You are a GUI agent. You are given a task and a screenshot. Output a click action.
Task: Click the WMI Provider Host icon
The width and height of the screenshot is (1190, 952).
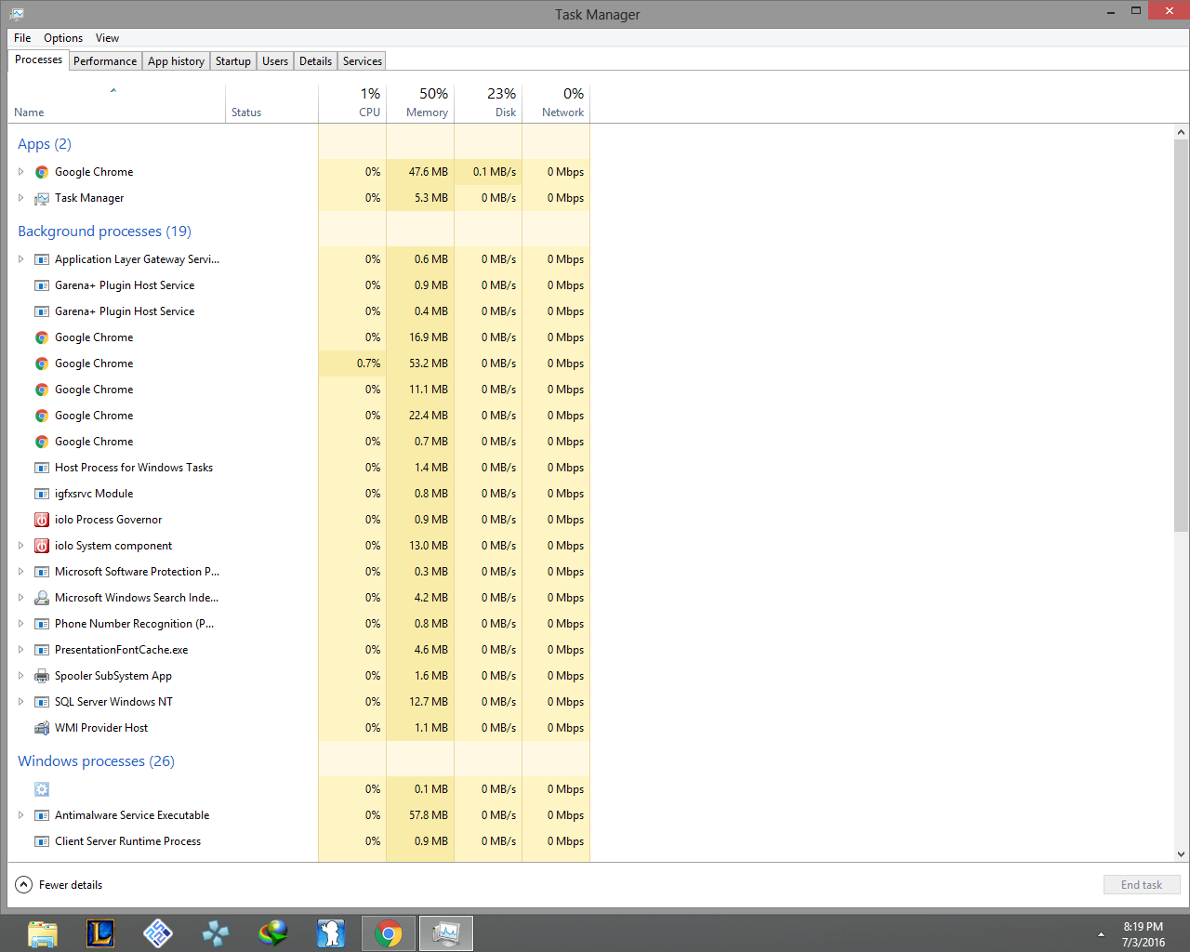42,728
